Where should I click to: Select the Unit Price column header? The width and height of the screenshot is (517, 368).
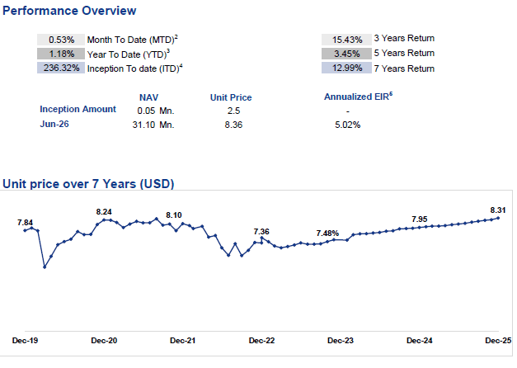[x=231, y=97]
